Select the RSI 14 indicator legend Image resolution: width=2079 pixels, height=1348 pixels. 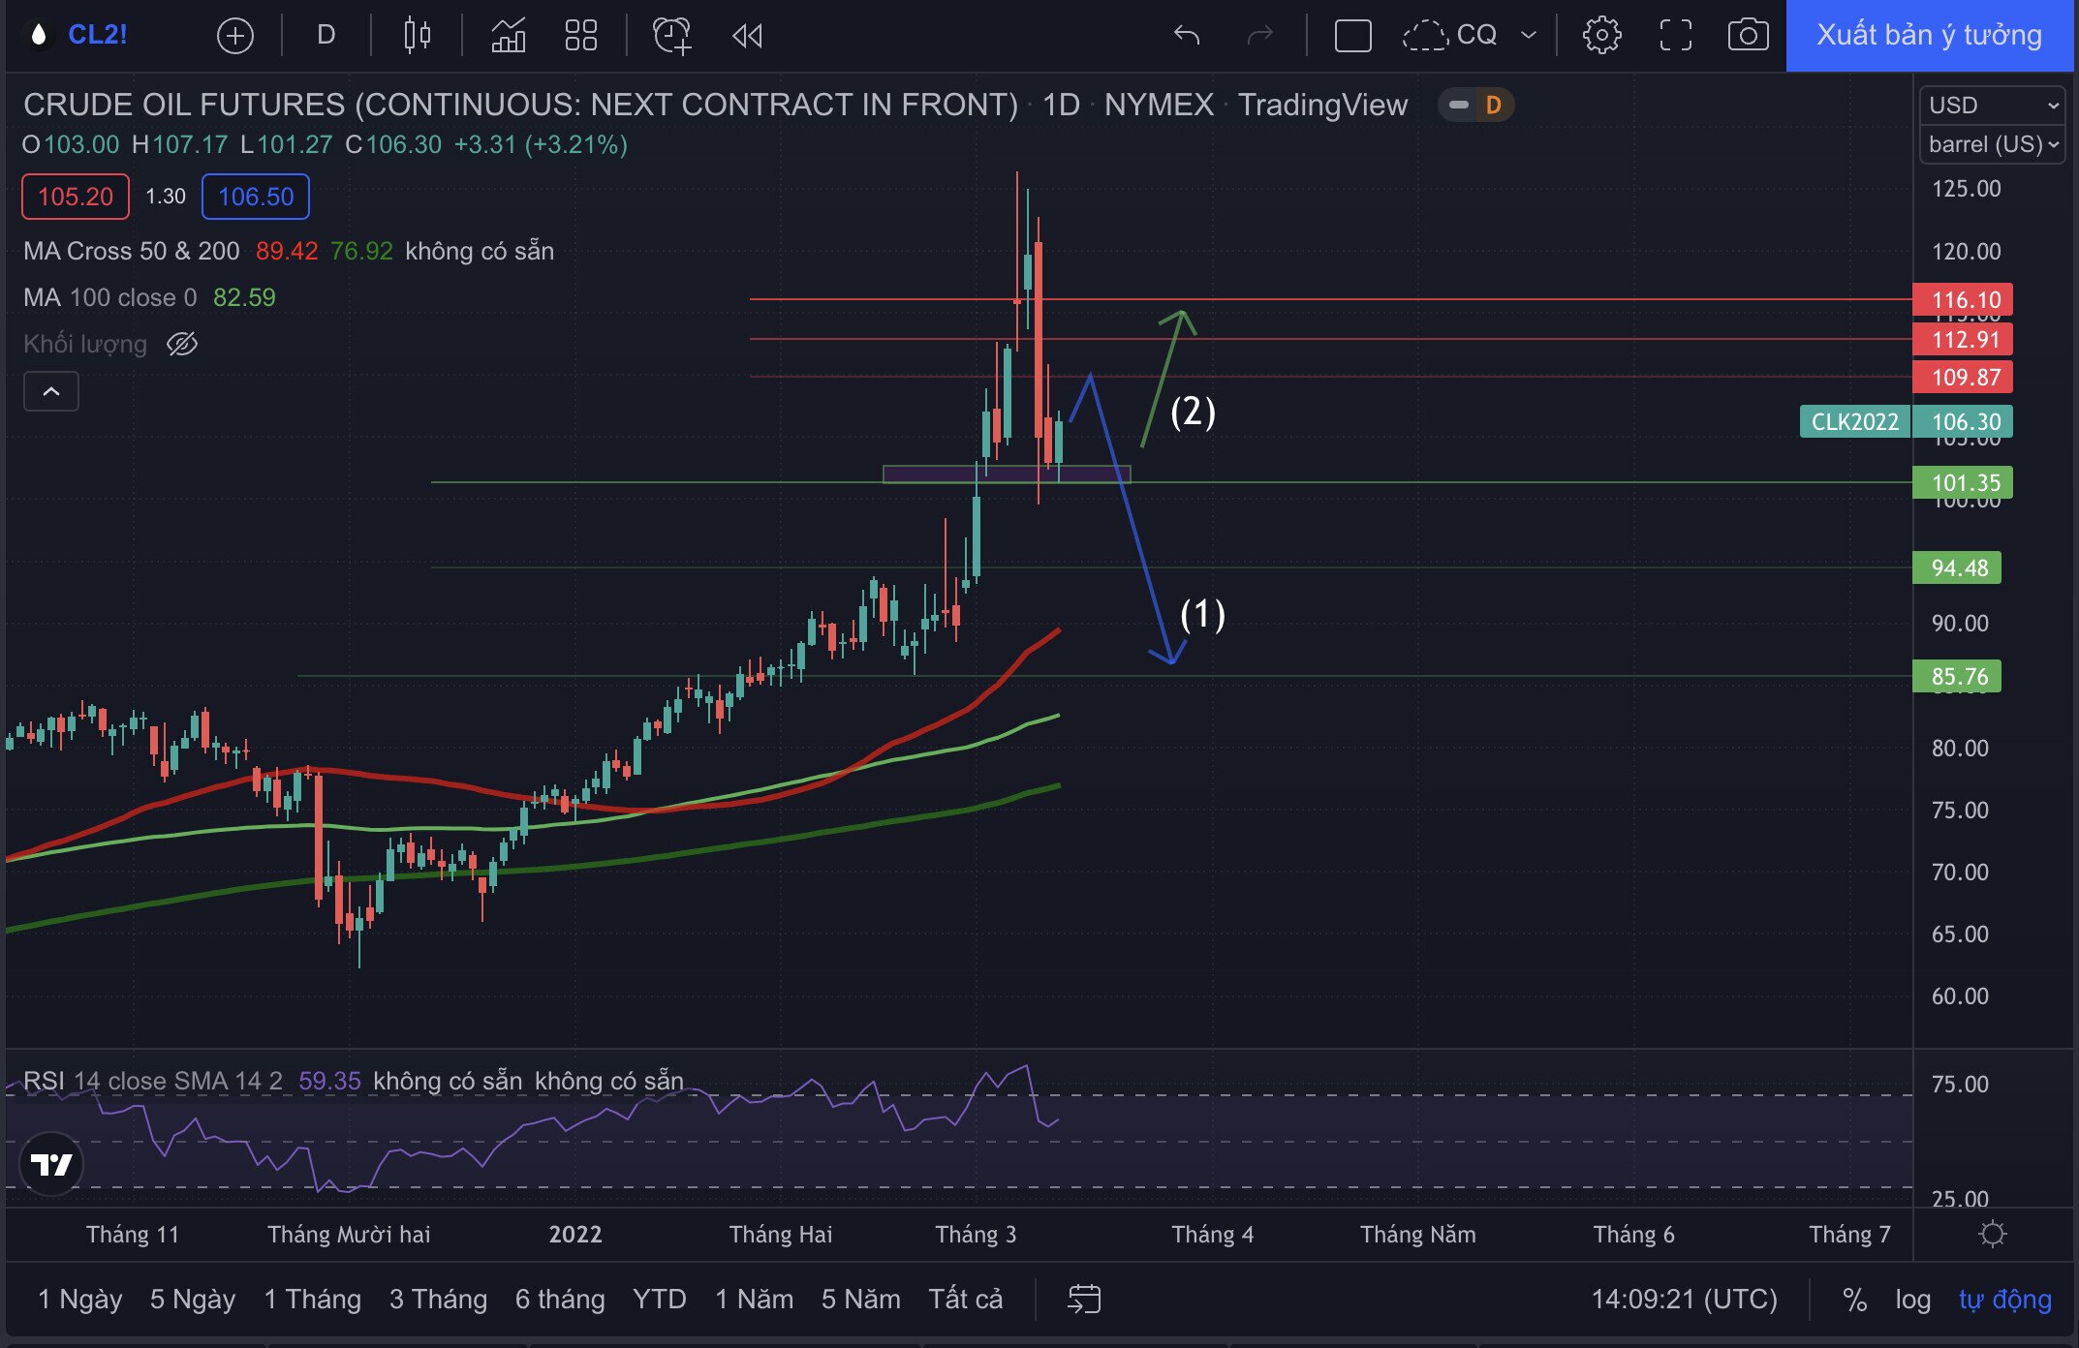(153, 1081)
